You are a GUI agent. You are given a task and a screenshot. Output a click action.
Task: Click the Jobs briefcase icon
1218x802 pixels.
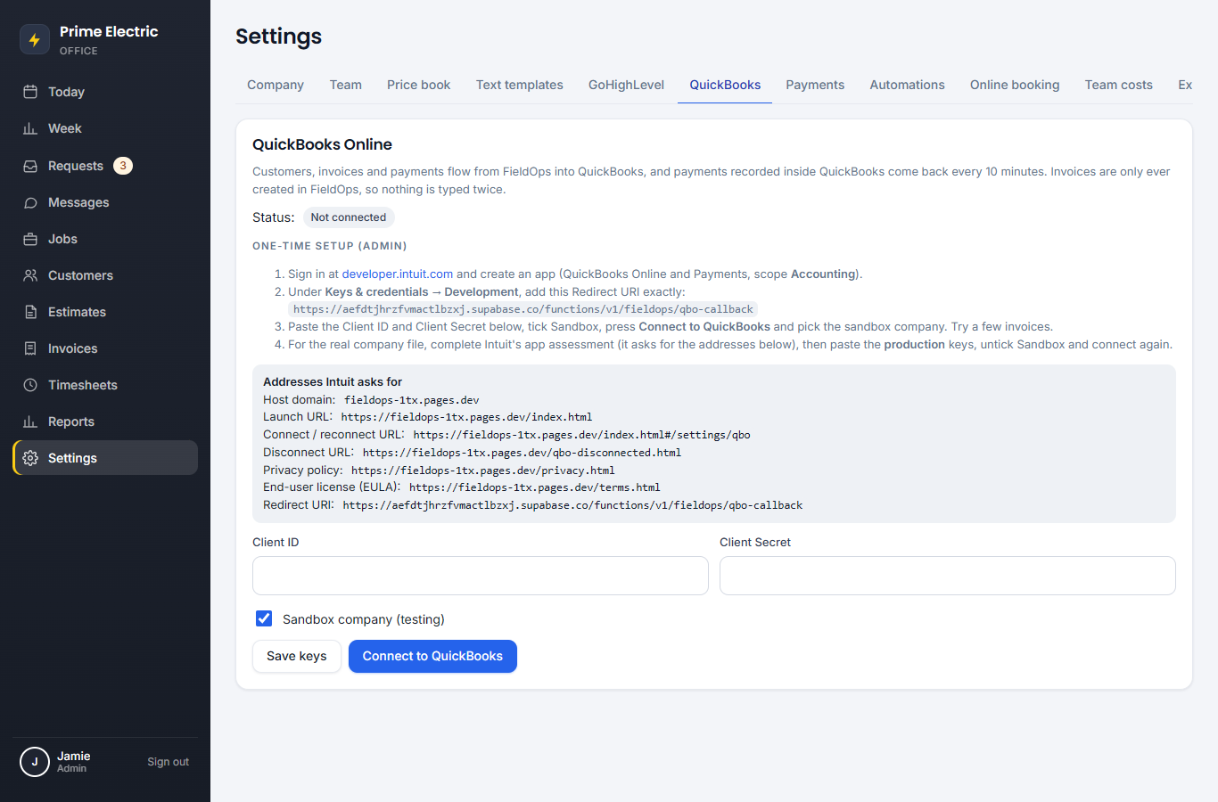[x=30, y=239]
